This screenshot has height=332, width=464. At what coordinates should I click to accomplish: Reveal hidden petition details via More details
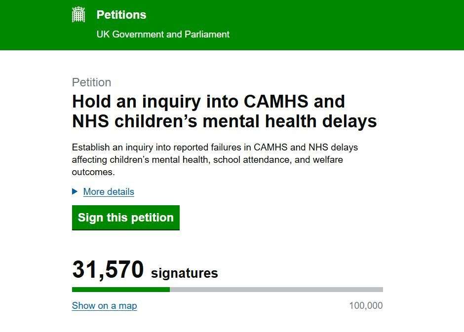coord(109,191)
